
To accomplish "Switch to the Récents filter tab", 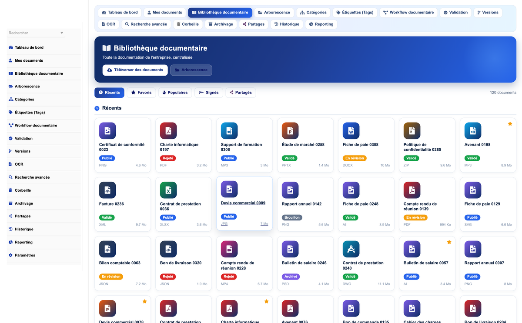I will coord(109,93).
